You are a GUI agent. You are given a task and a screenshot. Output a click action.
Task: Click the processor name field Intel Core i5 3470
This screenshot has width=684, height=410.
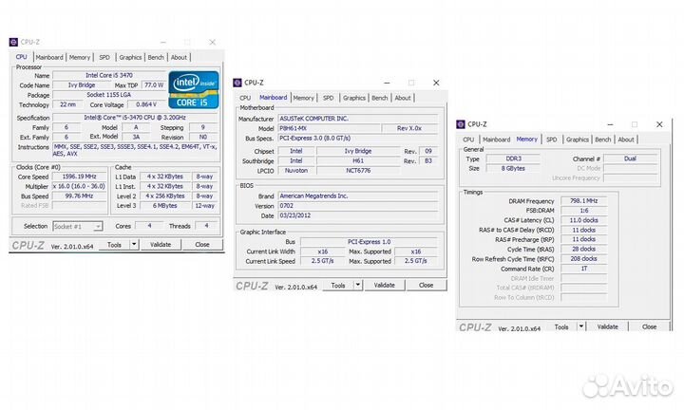(109, 75)
